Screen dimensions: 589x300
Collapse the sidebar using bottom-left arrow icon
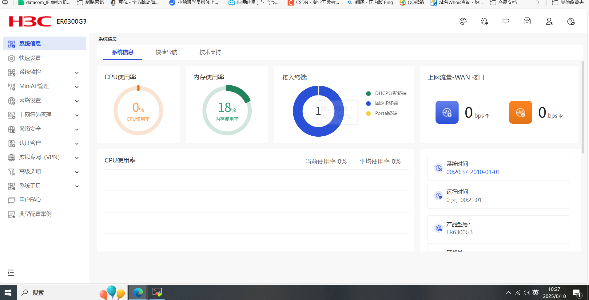point(11,272)
